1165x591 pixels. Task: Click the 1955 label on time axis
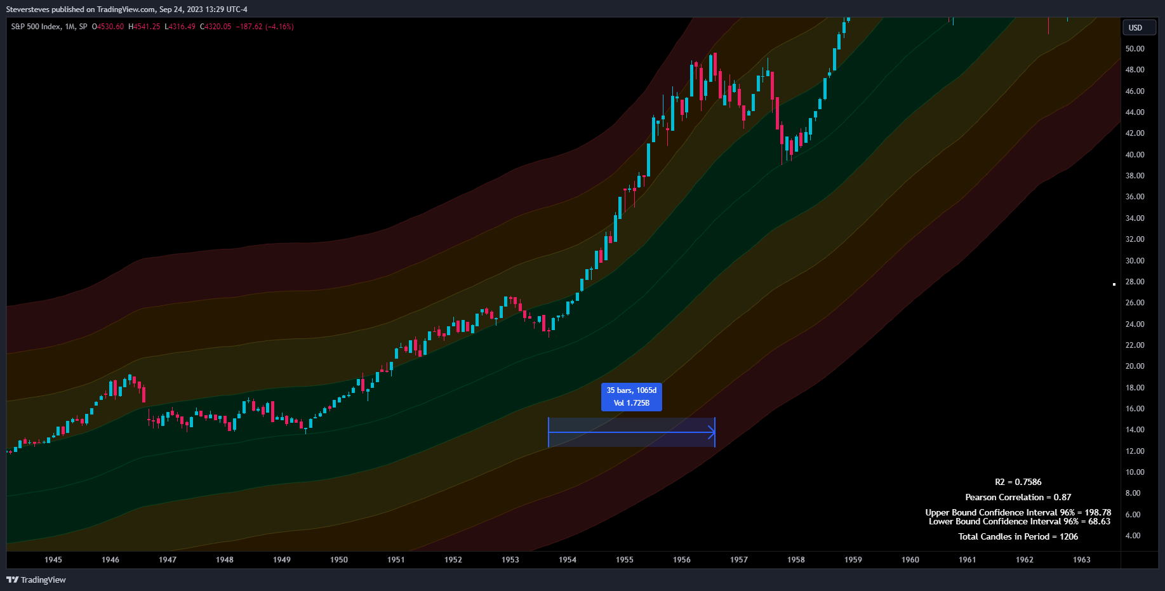click(x=625, y=560)
